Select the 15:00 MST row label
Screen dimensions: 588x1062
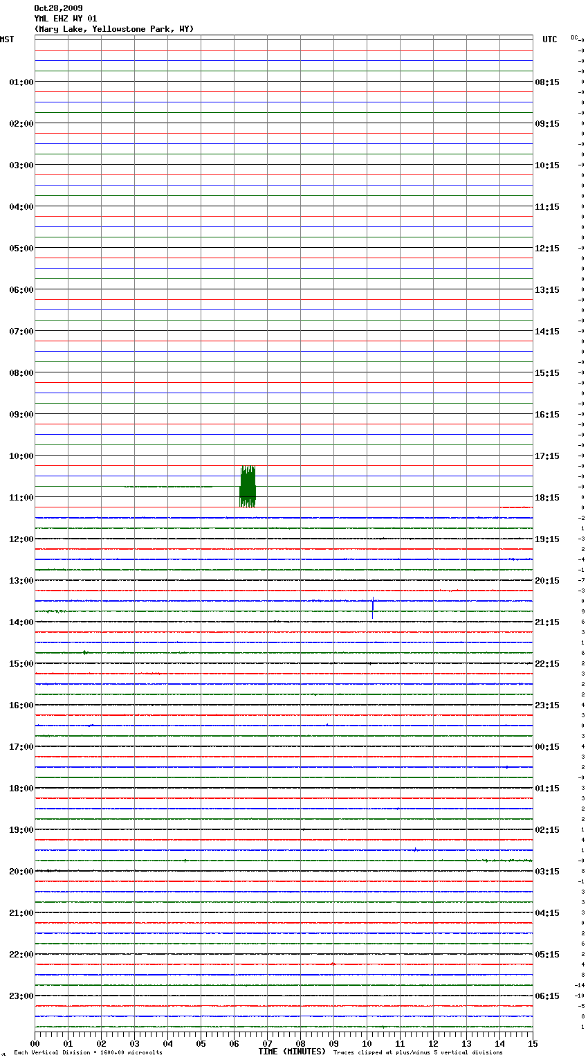21,664
